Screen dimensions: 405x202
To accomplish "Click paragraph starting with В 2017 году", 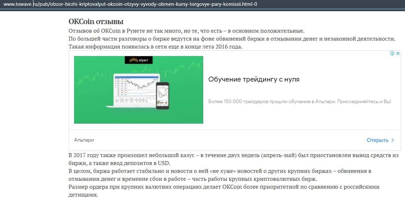I will (x=234, y=160).
